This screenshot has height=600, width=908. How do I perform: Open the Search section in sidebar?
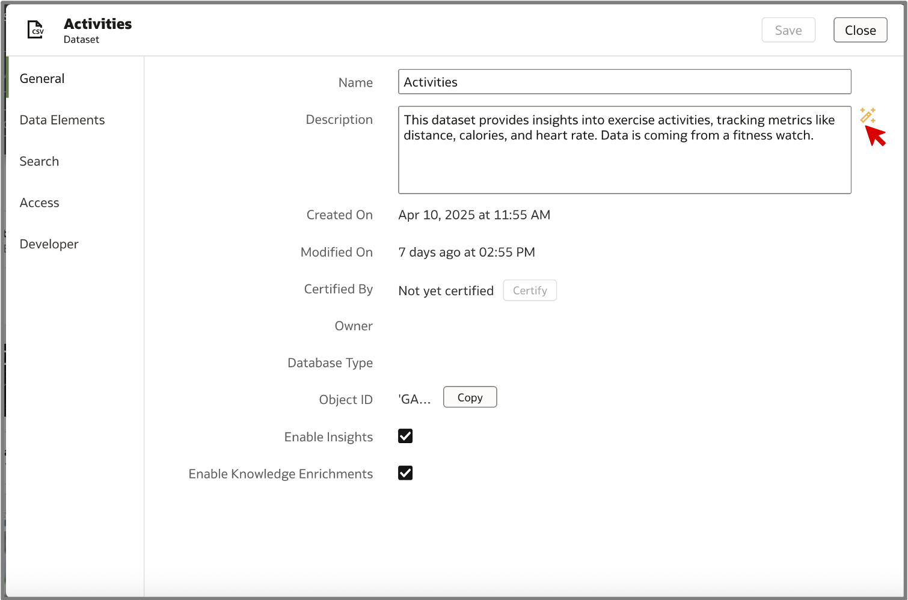pos(39,161)
